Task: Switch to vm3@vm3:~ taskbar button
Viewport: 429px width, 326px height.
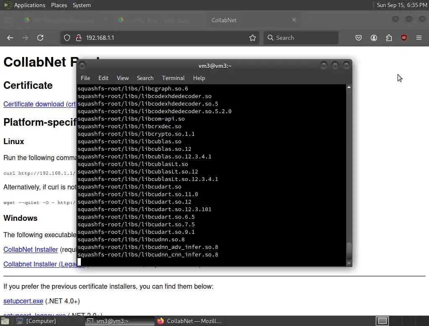Action: coord(119,321)
